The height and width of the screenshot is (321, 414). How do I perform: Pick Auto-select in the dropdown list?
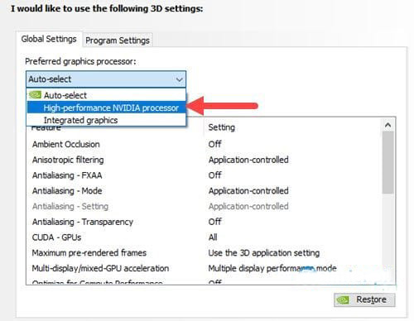pos(106,95)
